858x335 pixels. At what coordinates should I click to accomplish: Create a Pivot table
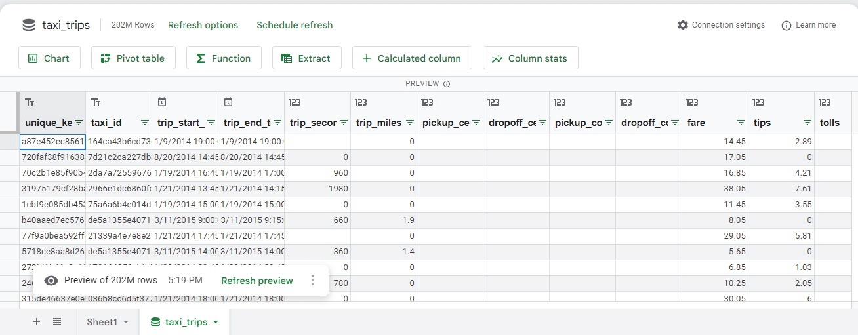(133, 58)
